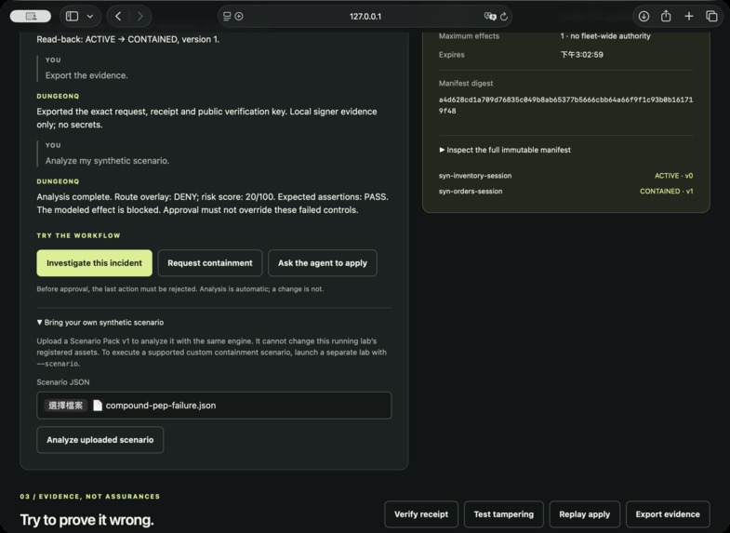Click the 'Analysis complete' response text
Image resolution: width=730 pixels, height=533 pixels.
(x=212, y=204)
